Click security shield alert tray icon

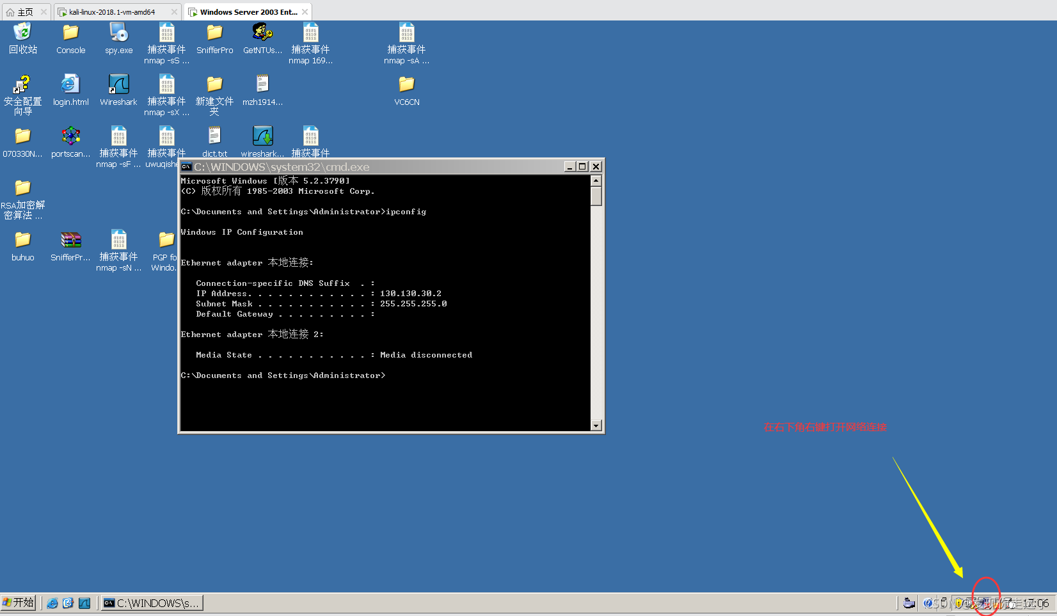pos(958,603)
